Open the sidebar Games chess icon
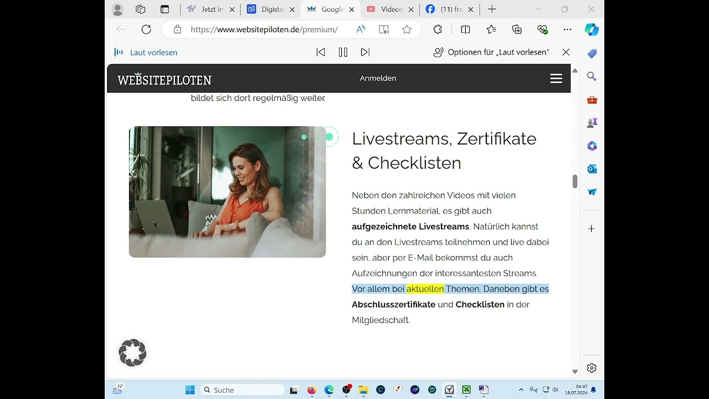Viewport: 709px width, 399px height. 592,122
